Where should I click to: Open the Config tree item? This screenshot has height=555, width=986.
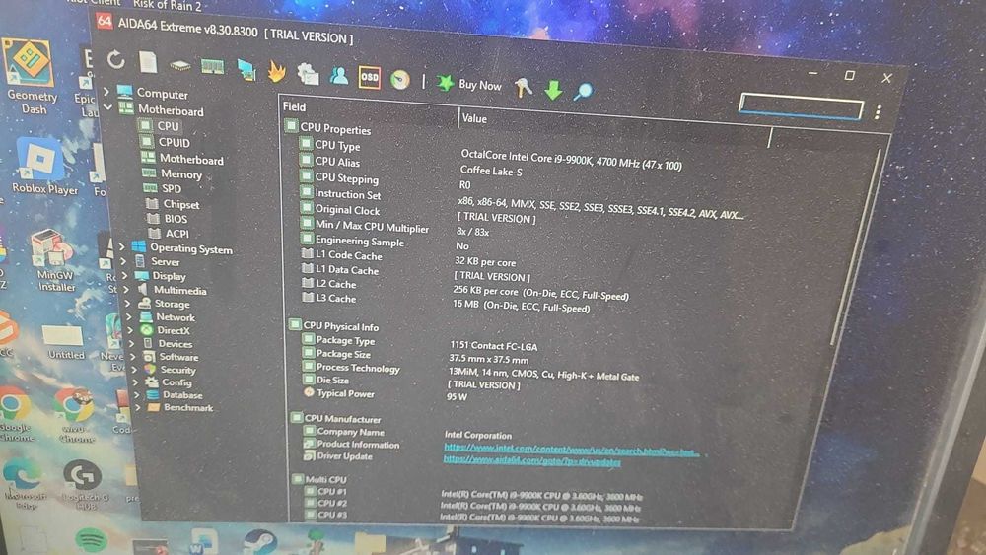point(176,382)
